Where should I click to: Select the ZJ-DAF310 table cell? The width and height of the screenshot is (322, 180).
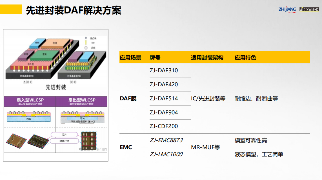pyautogui.click(x=164, y=70)
